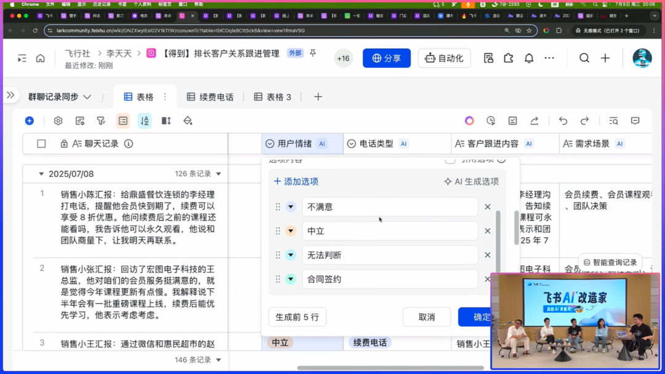Open the 126 条记录 dropdown arrow

point(219,174)
